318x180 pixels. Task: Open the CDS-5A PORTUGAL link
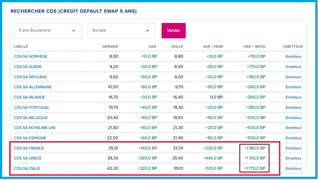[32, 107]
